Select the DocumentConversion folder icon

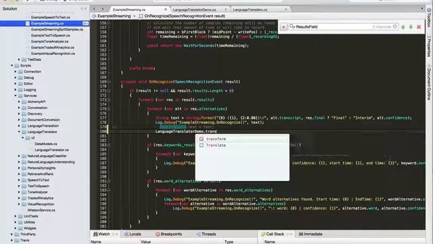click(x=24, y=120)
